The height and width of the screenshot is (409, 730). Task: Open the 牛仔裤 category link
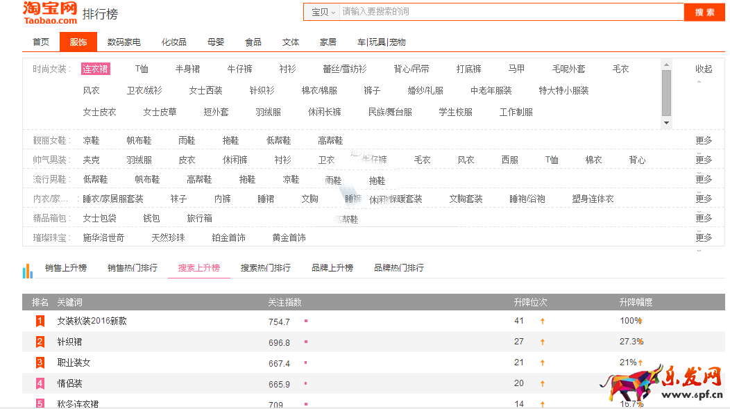pos(239,69)
